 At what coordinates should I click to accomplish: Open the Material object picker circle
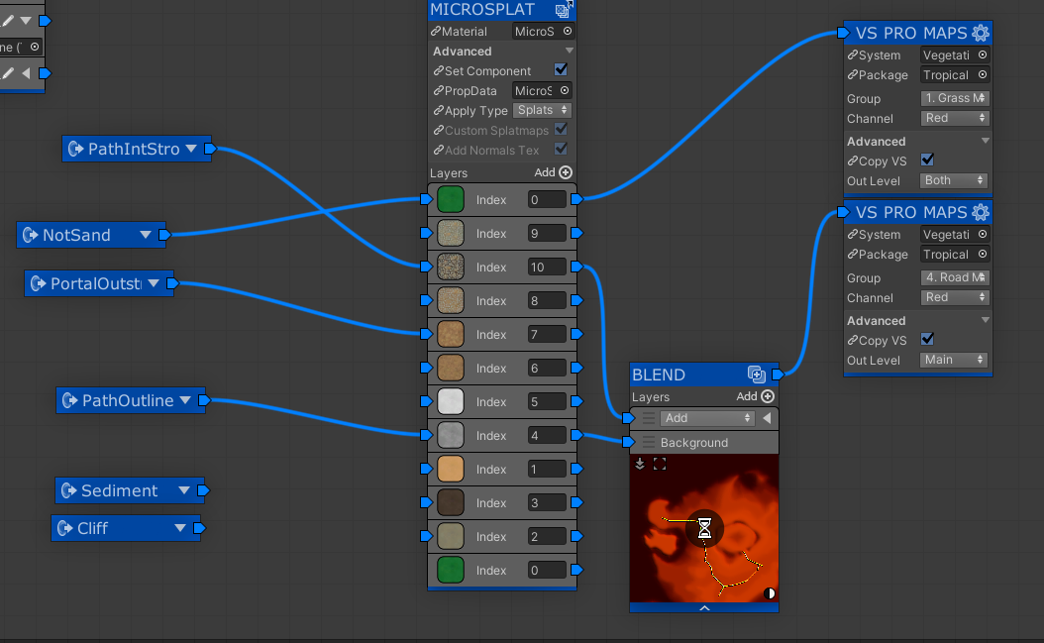pos(568,31)
